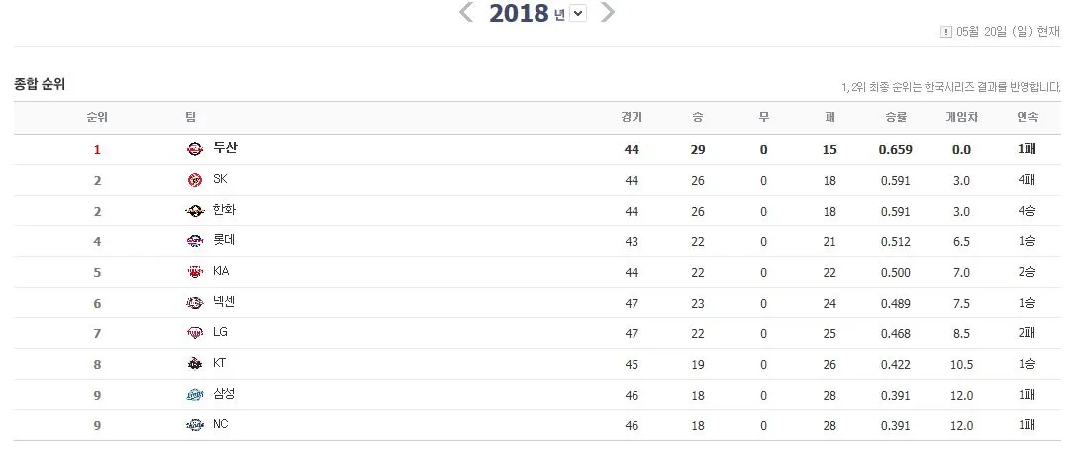Click the Lotte (롯데) team logo
Viewport: 1073px width, 449px height.
click(x=195, y=241)
